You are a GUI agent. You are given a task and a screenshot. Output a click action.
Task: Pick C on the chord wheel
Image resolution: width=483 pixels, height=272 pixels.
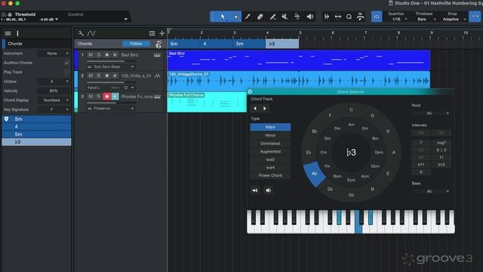[351, 110]
